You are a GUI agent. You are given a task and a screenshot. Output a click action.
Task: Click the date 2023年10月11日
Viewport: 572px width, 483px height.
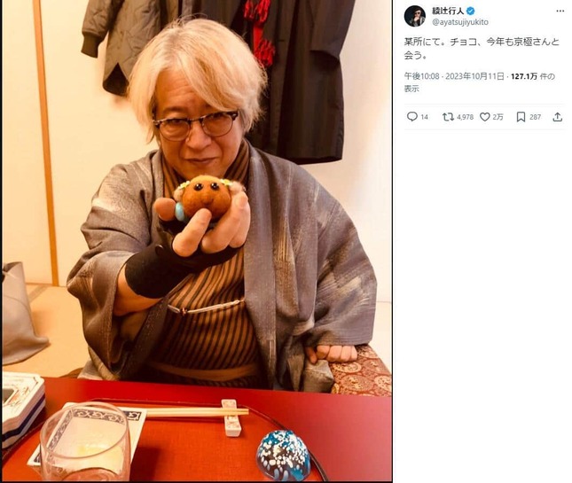click(474, 76)
